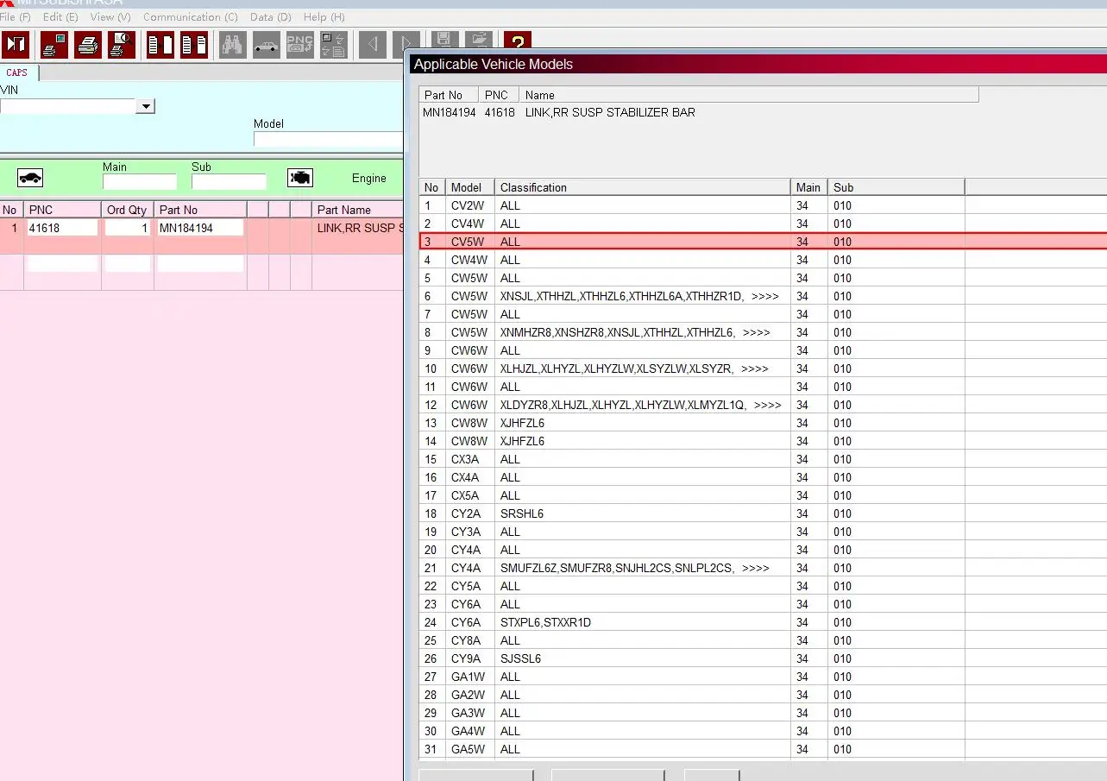Select the CY3A model row
The height and width of the screenshot is (781, 1107).
763,532
